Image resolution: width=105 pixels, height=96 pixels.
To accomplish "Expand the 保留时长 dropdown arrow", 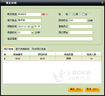I will 33,33.
